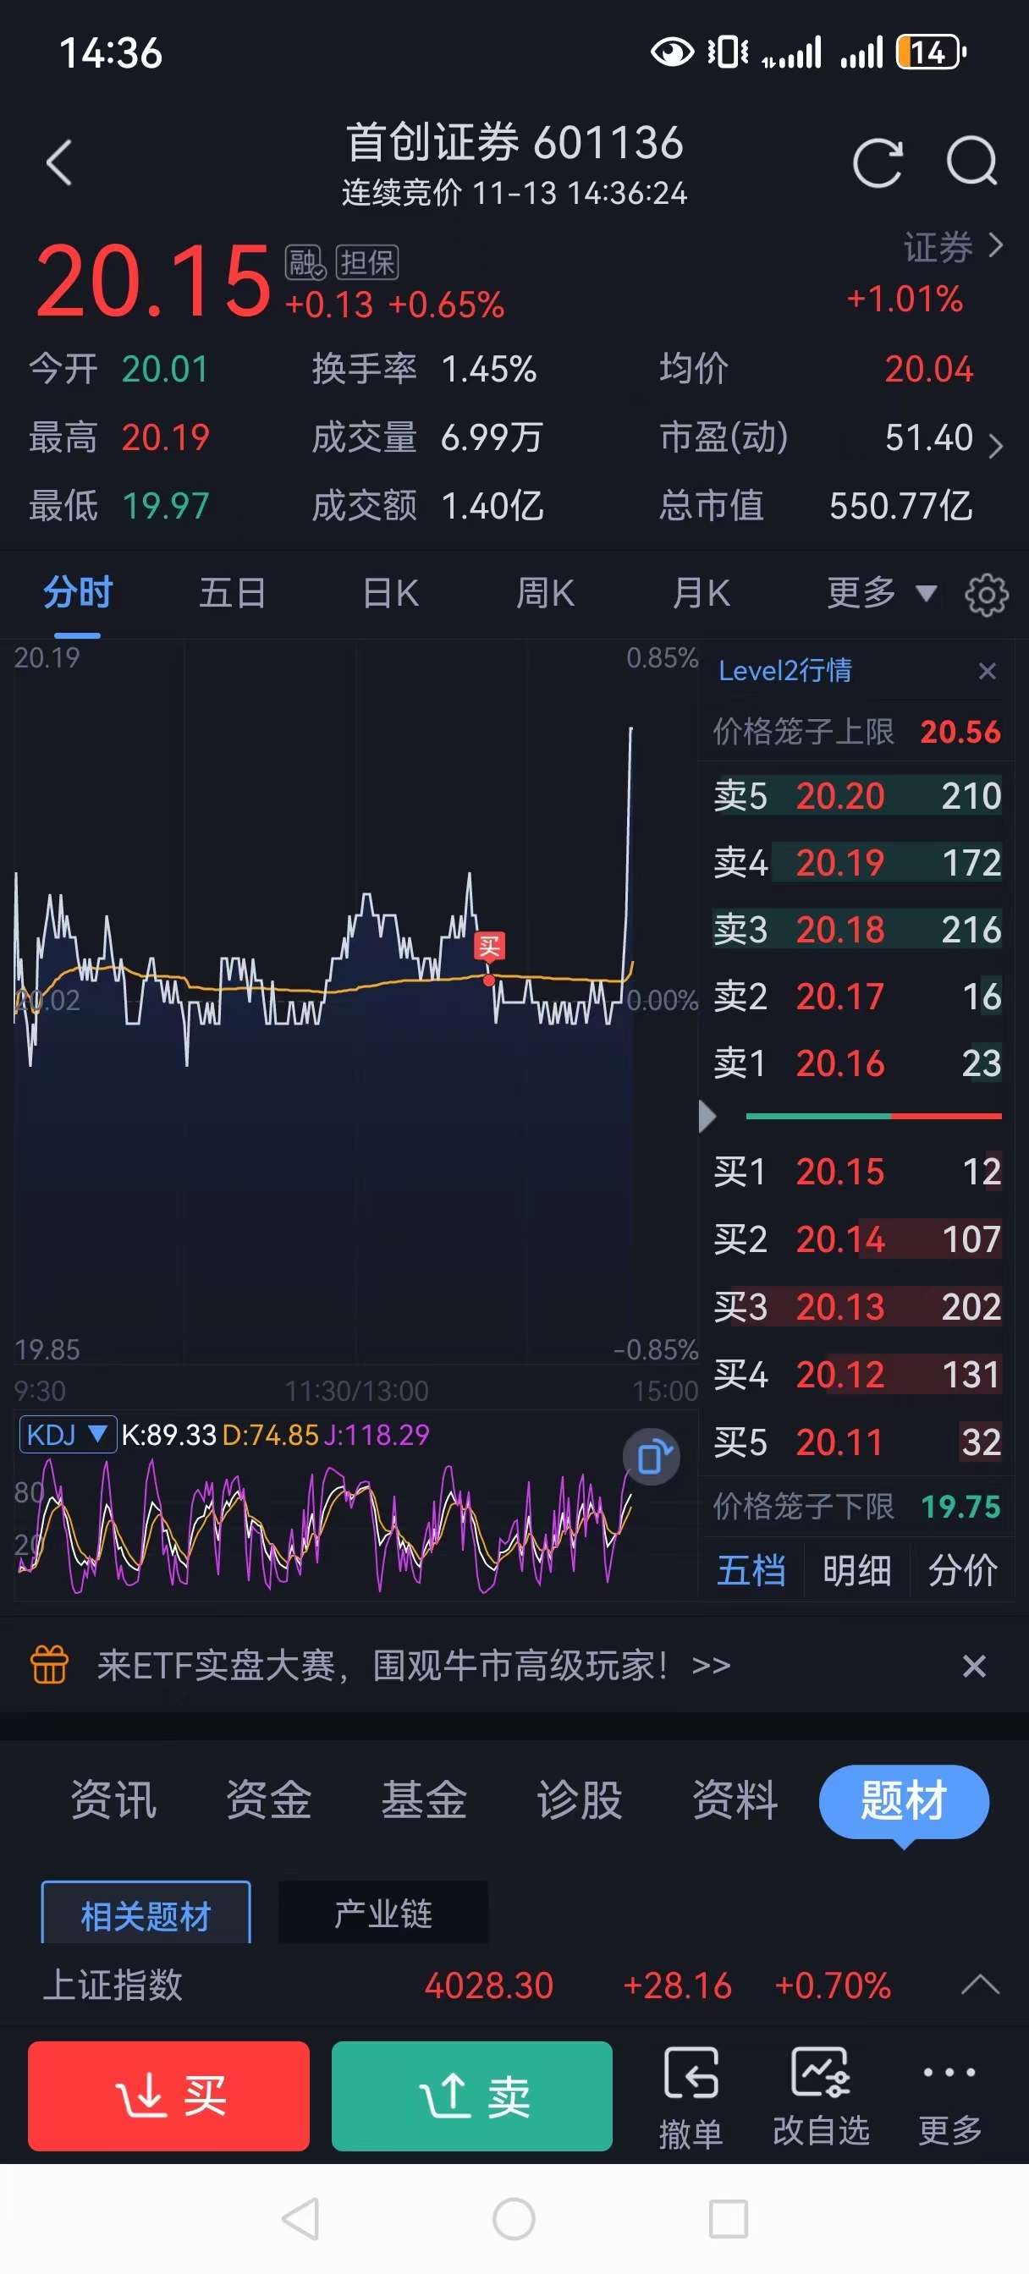Tap 卖3 ask at 20.18
Screen dimensions: 1029x2274
[x=856, y=930]
